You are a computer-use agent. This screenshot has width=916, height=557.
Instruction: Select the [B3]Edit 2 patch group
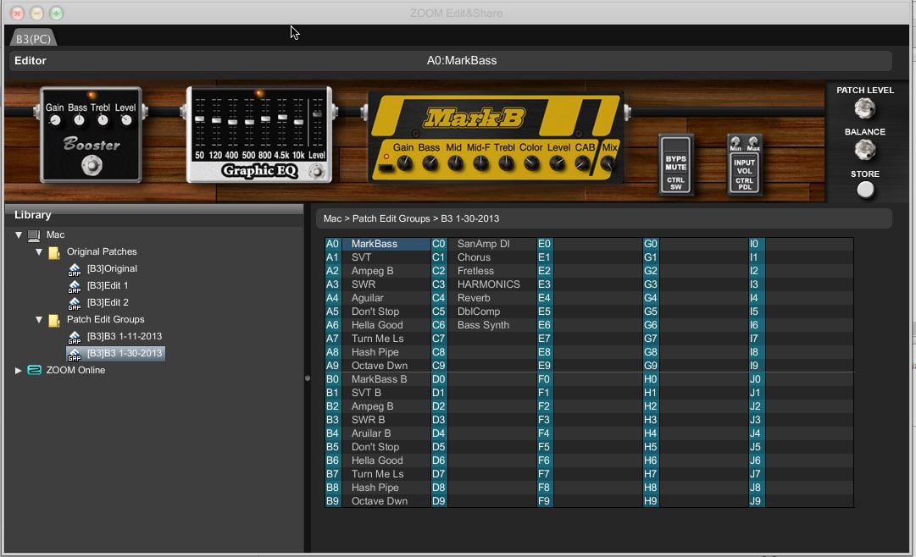click(108, 302)
